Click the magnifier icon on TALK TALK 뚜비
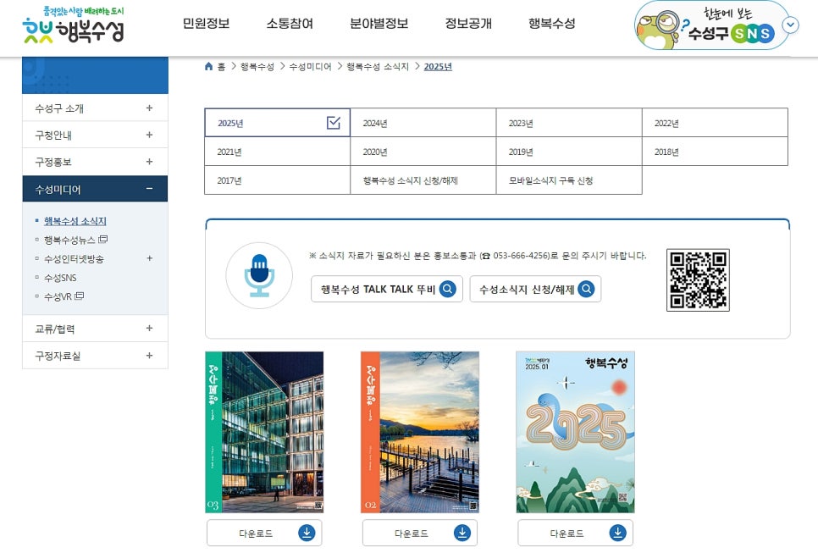The width and height of the screenshot is (818, 553). point(448,289)
